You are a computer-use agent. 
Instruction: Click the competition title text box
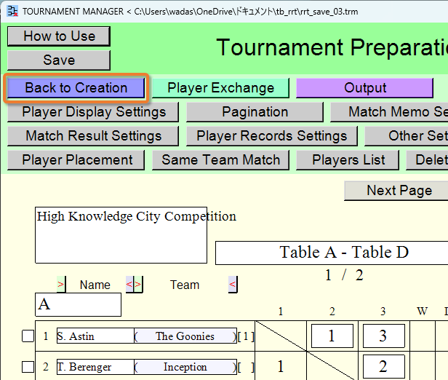121,235
